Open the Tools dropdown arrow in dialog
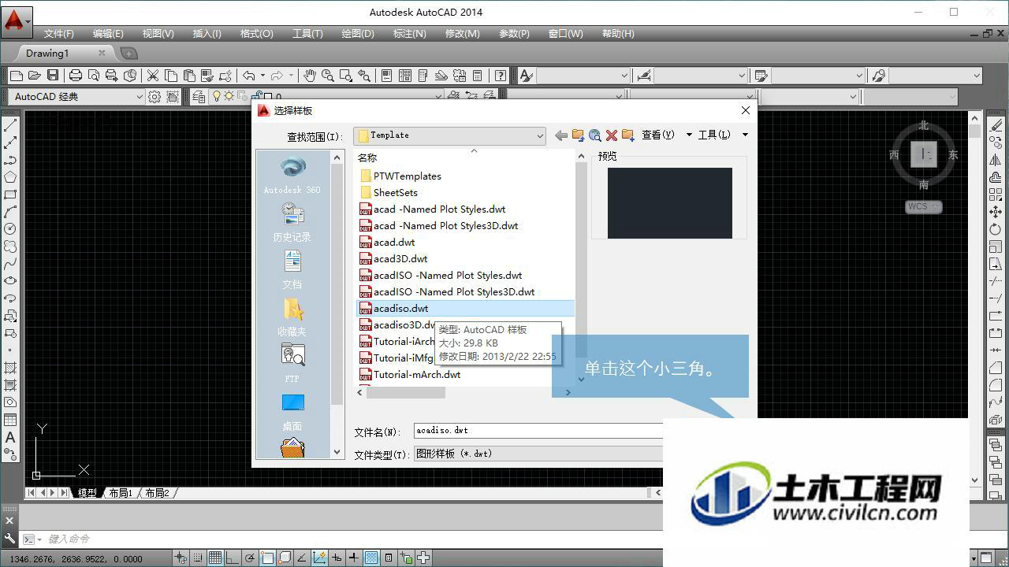 745,135
